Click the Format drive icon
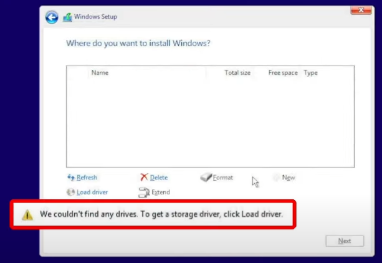Image resolution: width=382 pixels, height=263 pixels. click(206, 177)
